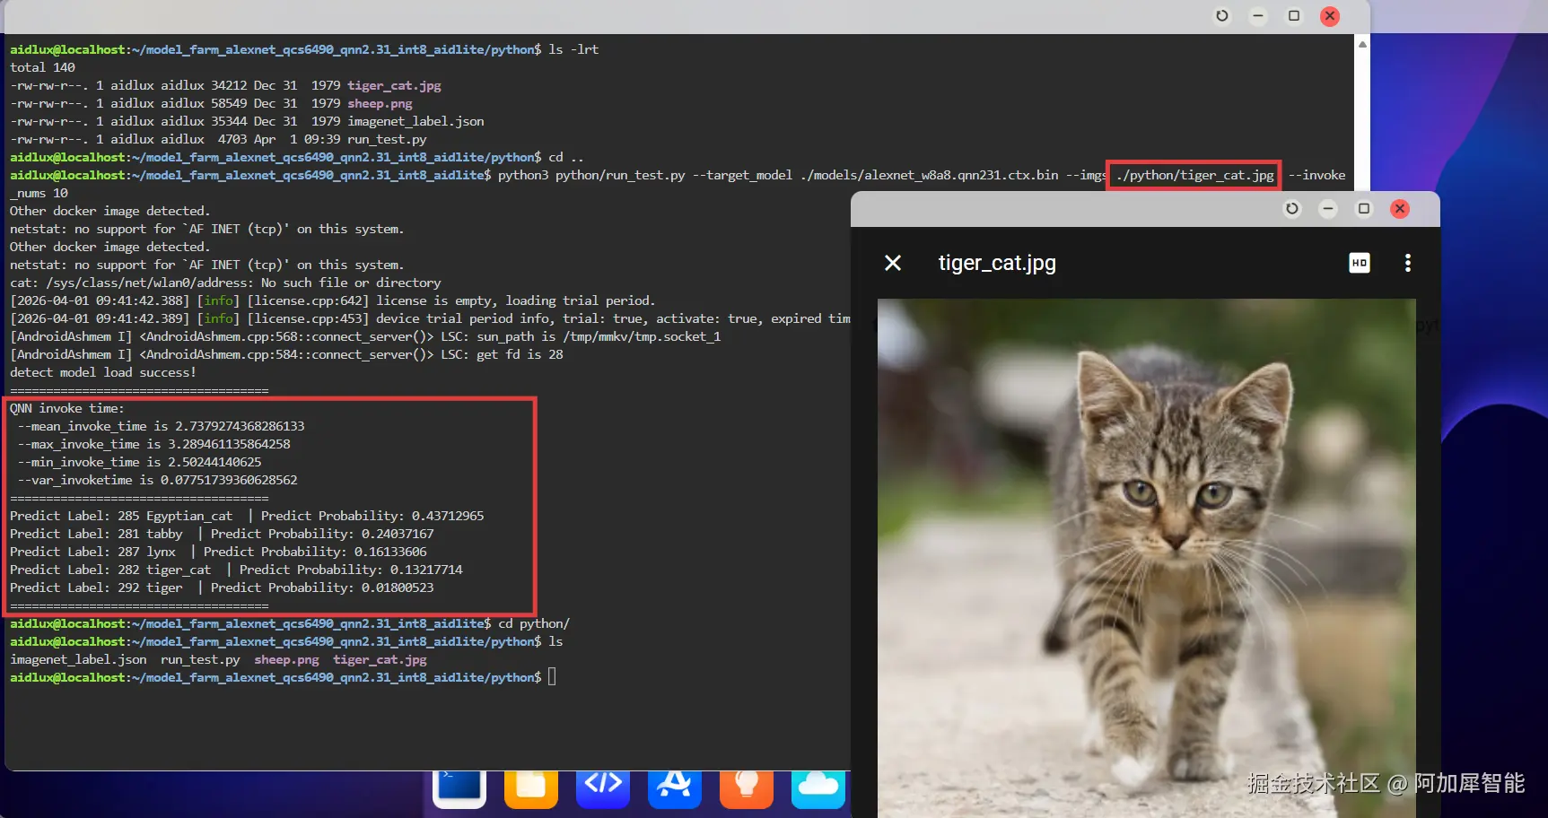Click the min_invoke_time value line

(139, 462)
